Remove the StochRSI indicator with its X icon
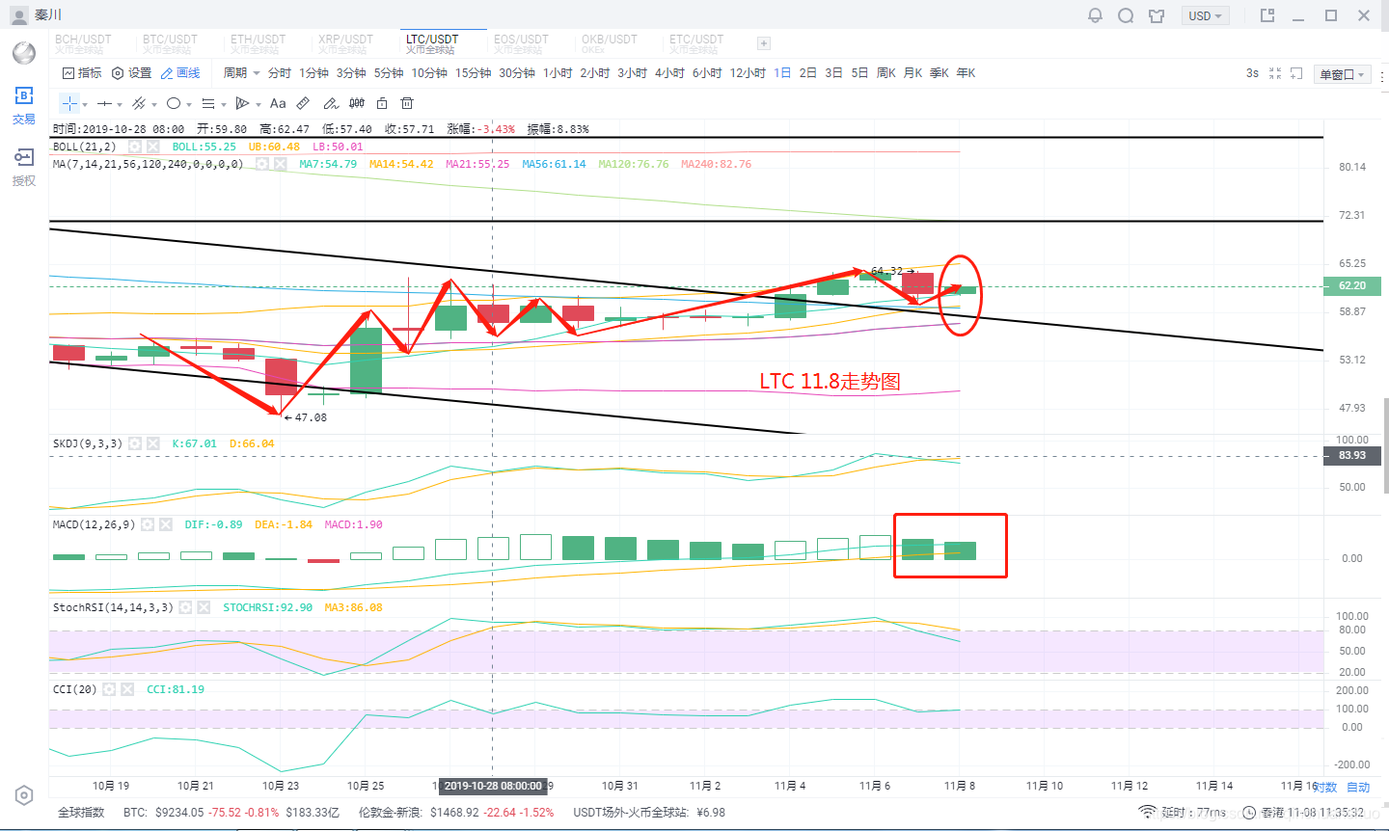 tap(204, 607)
